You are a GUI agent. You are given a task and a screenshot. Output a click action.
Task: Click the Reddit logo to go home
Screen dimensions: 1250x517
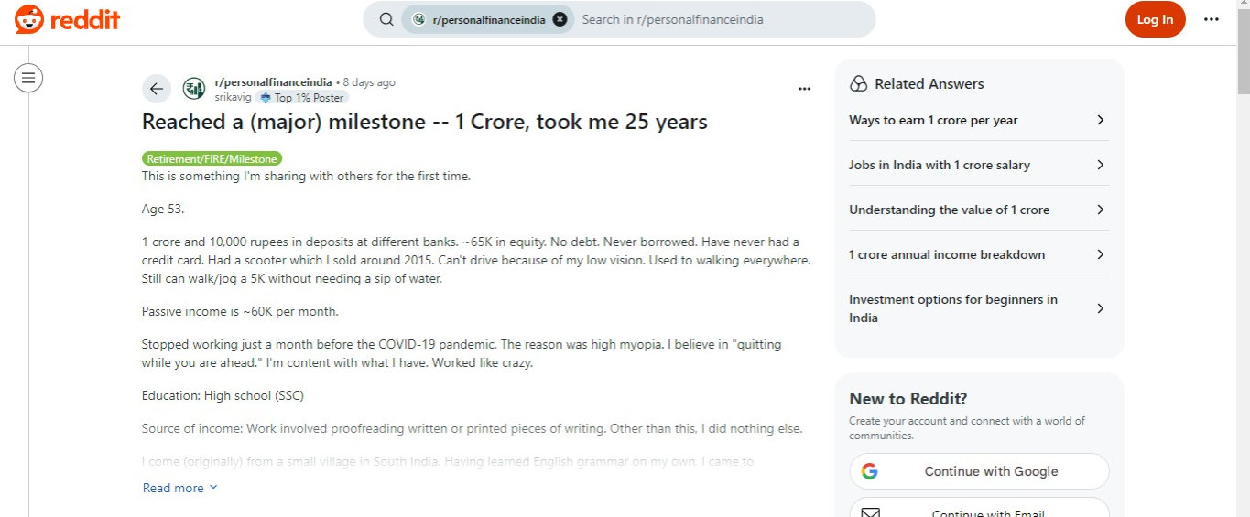67,19
